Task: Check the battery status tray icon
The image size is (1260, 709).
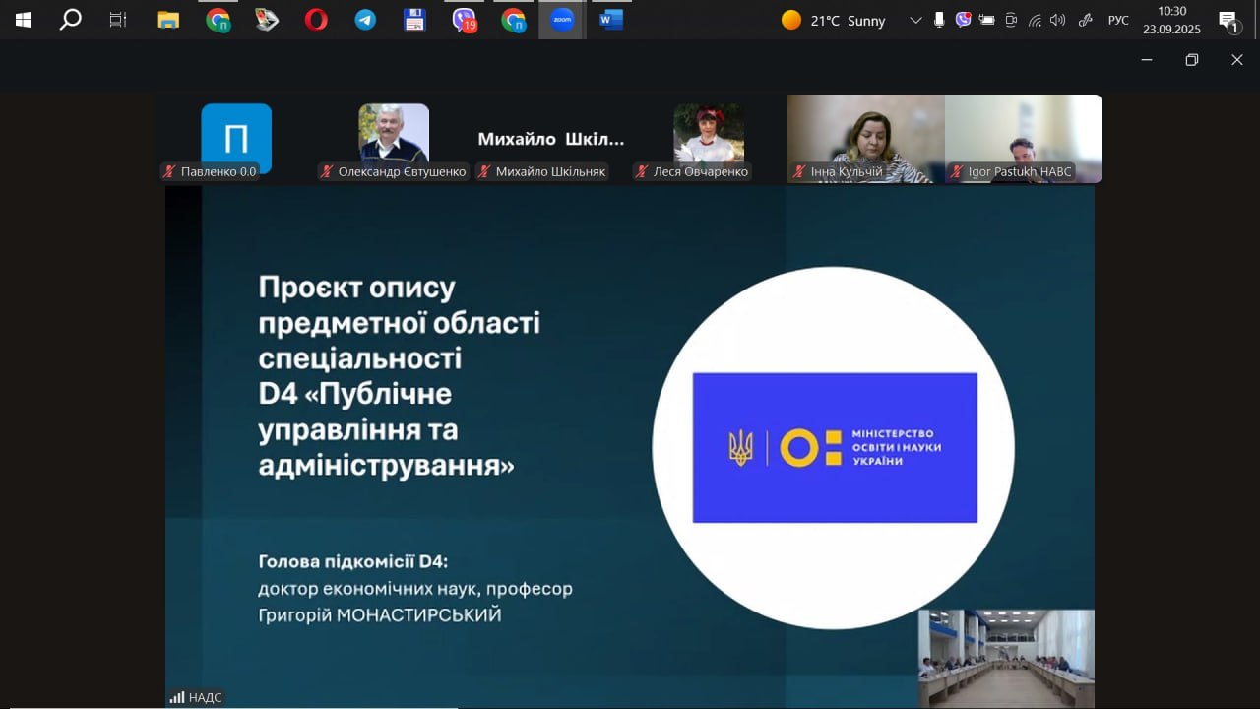Action: 986,20
